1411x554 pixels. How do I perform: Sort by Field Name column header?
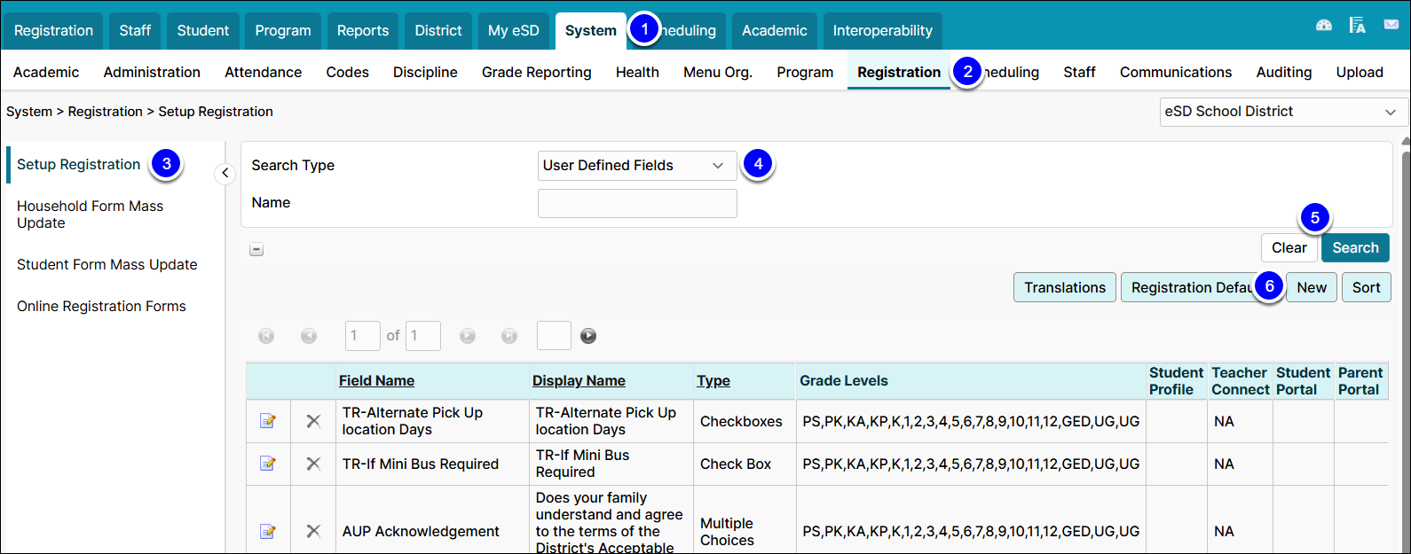(377, 381)
